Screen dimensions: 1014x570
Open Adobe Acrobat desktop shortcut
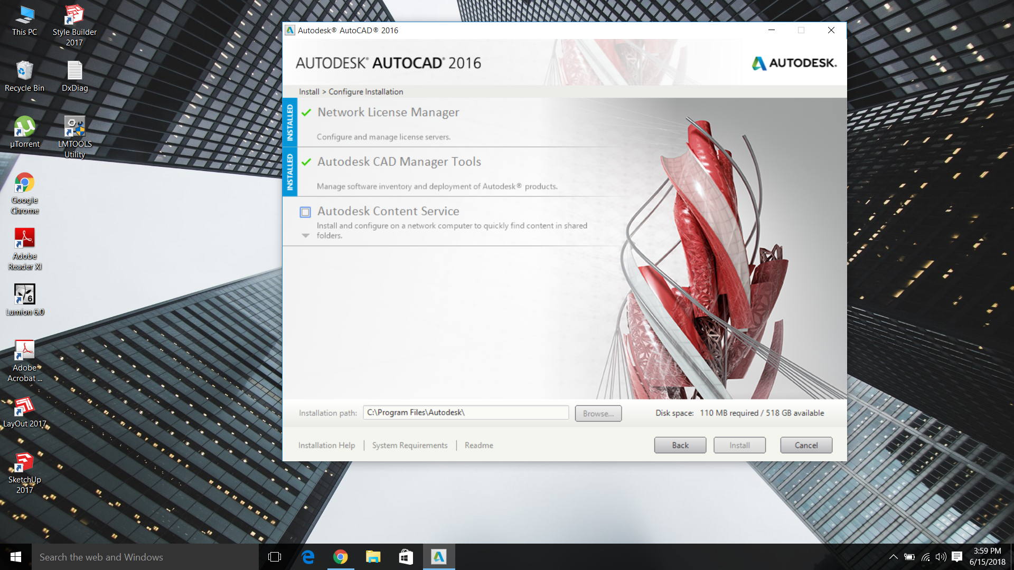pyautogui.click(x=24, y=361)
